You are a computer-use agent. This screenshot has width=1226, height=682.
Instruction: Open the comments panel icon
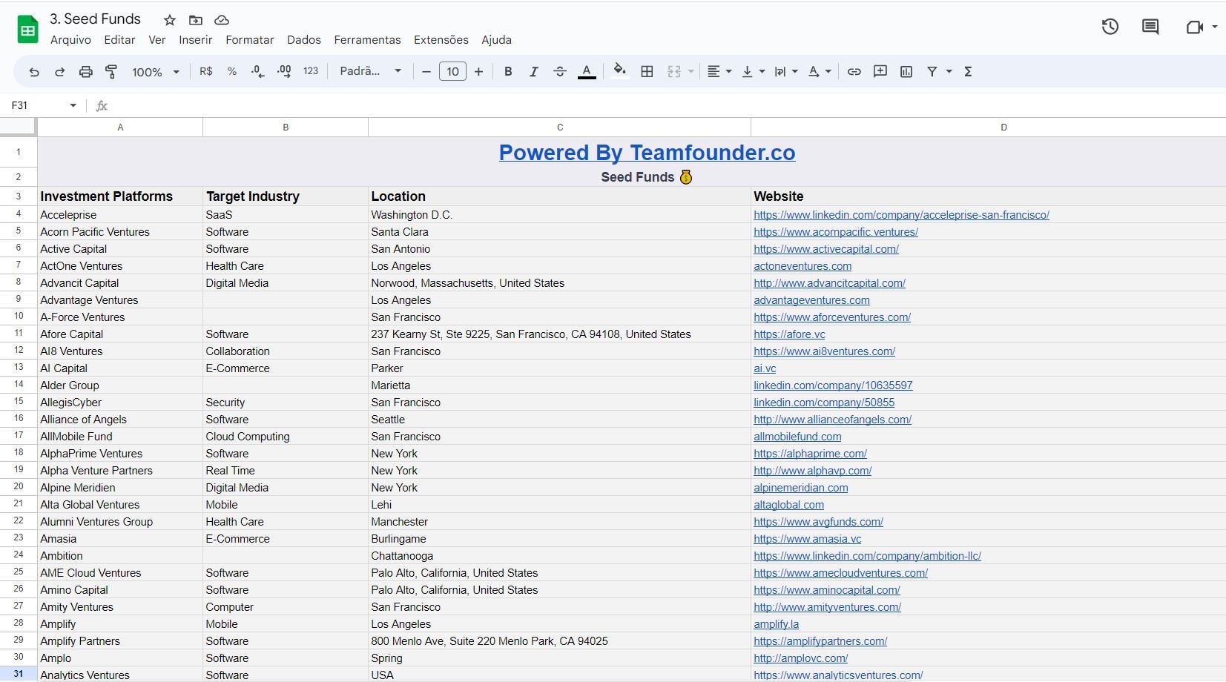[1150, 27]
